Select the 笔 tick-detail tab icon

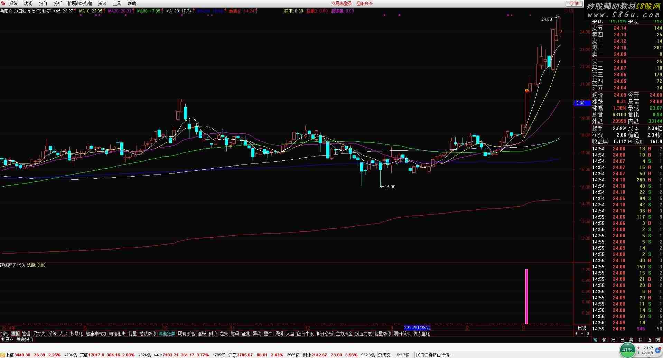pyautogui.click(x=595, y=340)
